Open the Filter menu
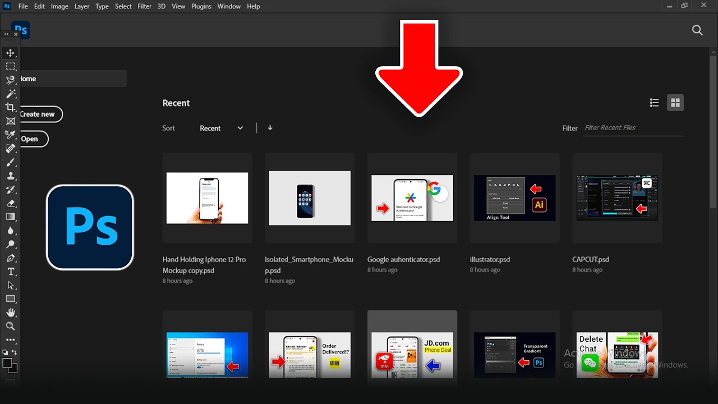The height and width of the screenshot is (404, 718). coord(145,6)
